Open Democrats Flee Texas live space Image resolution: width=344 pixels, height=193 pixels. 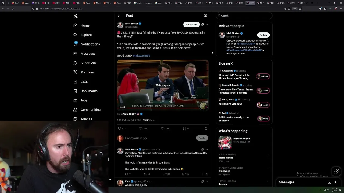(236, 91)
